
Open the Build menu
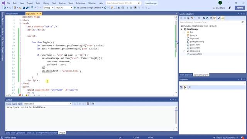[38, 3]
